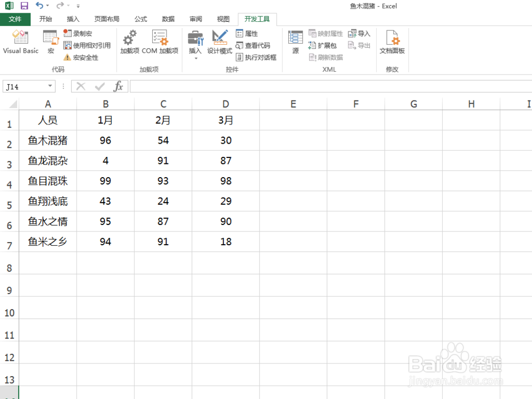
Task: Open the undo history dropdown arrow
Action: (47, 6)
